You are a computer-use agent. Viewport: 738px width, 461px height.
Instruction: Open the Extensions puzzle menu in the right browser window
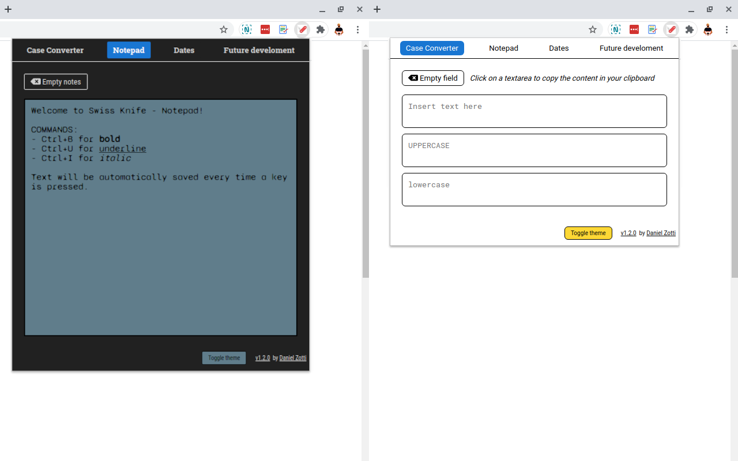click(x=690, y=29)
